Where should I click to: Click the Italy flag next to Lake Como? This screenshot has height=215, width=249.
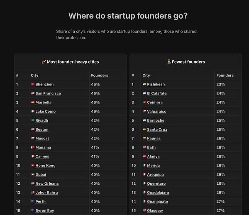[33, 111]
